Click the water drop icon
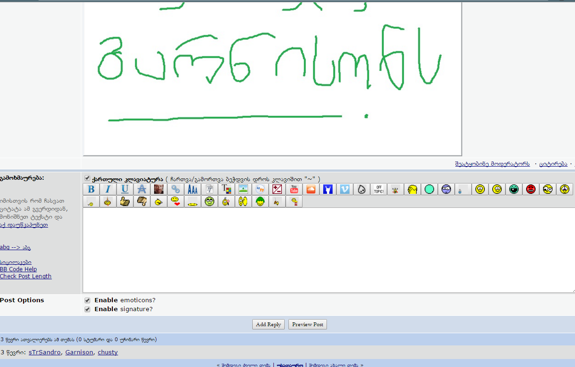 point(362,189)
